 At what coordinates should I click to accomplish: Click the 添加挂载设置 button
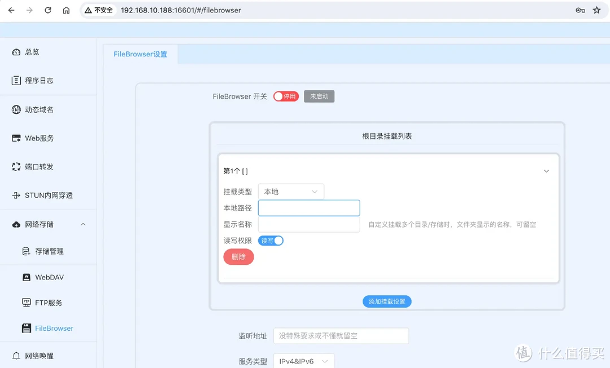coord(387,301)
